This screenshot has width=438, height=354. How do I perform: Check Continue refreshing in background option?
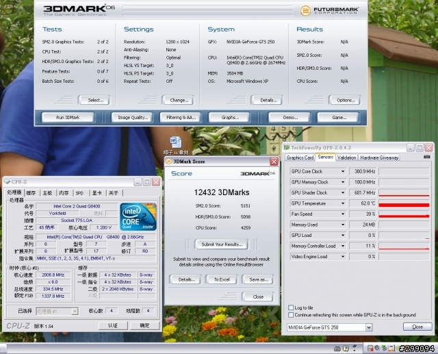pyautogui.click(x=291, y=315)
